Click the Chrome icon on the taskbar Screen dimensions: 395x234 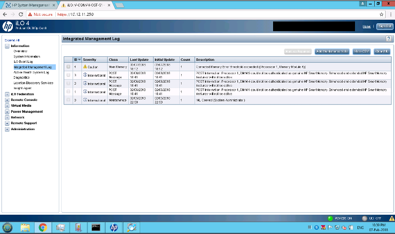point(43,228)
